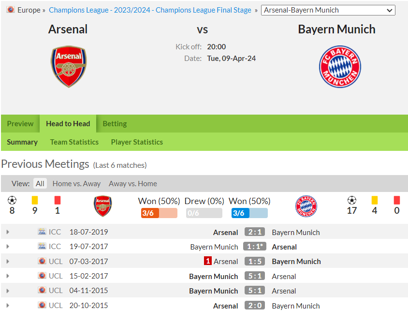Click the small Bayern Munich crest in the stats row
This screenshot has width=408, height=324.
pos(306,206)
